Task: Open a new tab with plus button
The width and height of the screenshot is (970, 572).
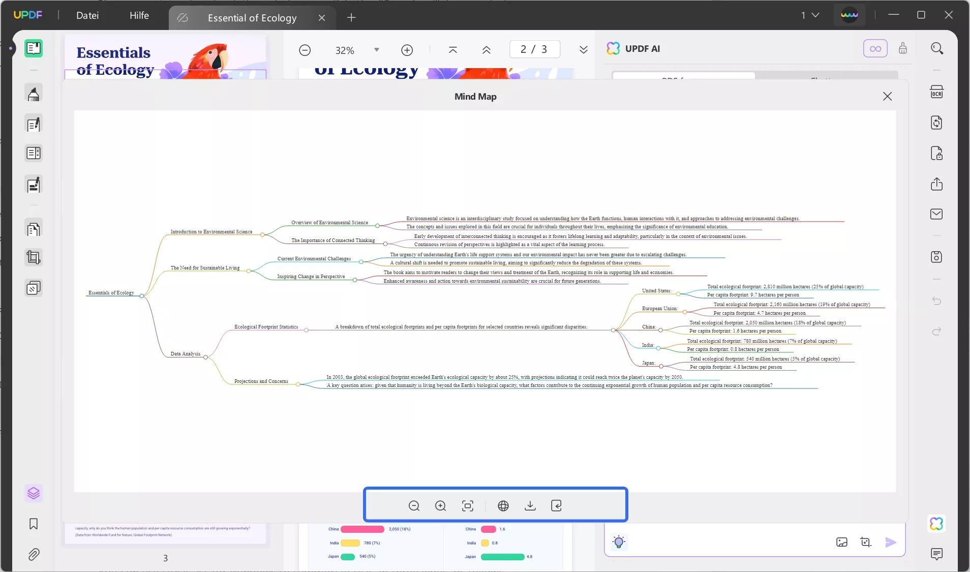Action: point(351,18)
